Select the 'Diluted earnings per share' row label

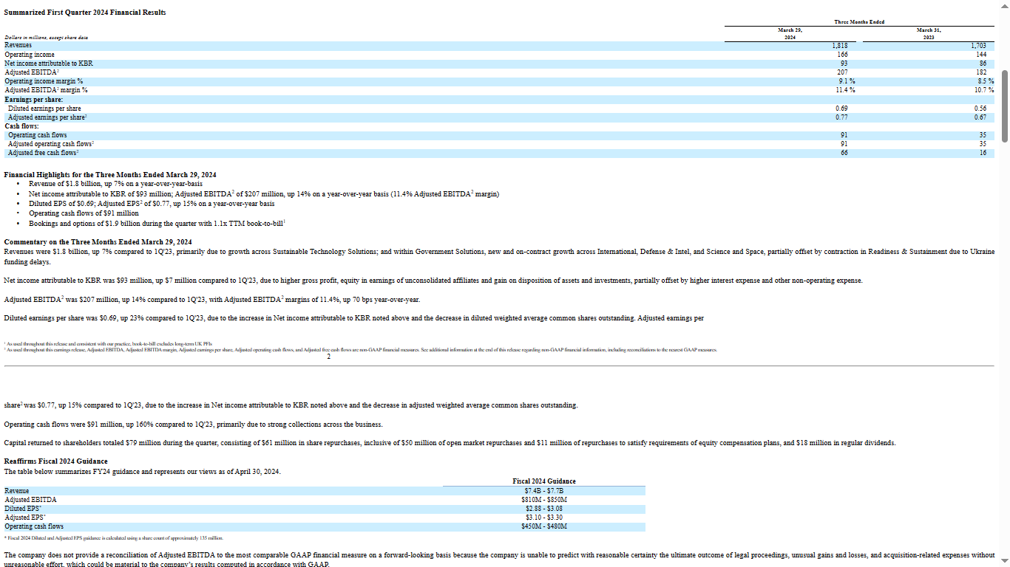click(44, 109)
